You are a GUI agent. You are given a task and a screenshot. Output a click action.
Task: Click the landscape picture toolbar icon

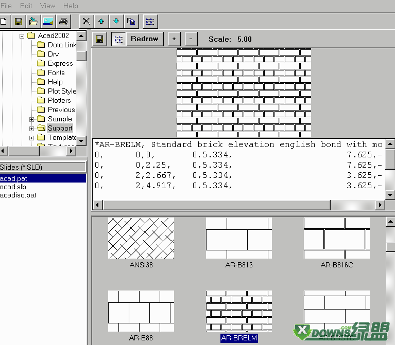click(48, 22)
